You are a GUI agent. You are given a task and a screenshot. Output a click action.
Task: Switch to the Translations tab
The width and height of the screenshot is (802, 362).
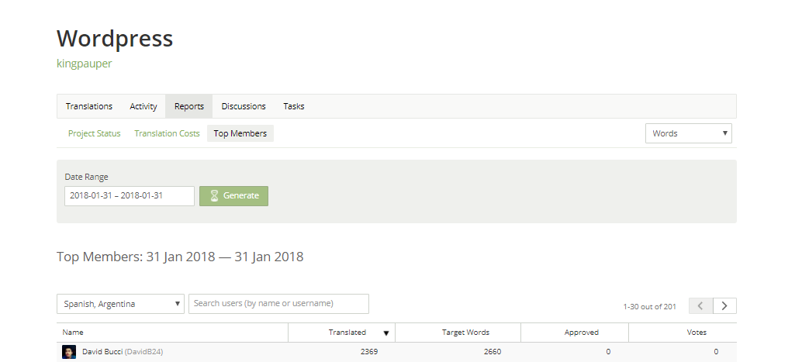coord(89,106)
